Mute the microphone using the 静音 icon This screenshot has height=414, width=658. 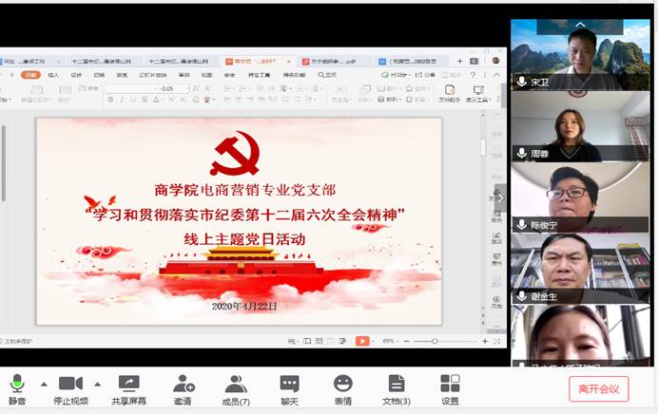click(x=16, y=387)
